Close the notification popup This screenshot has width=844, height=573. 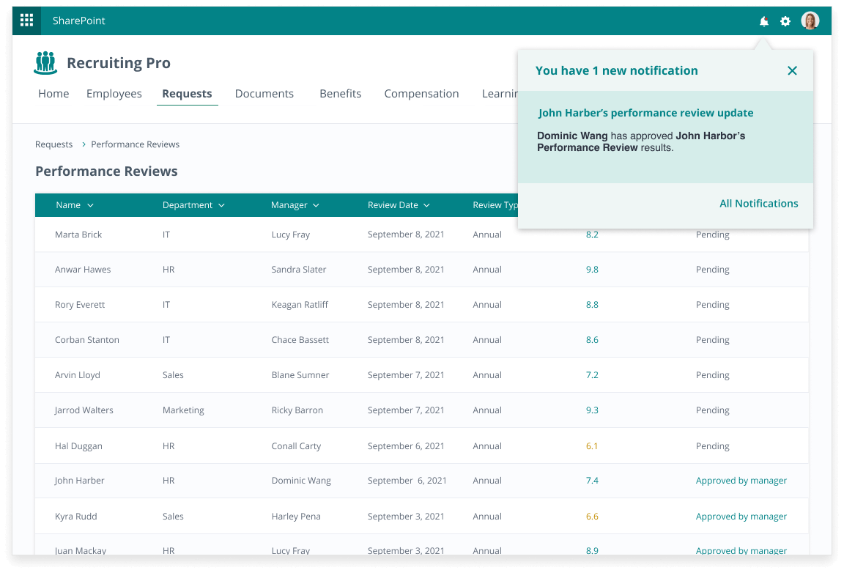click(x=792, y=71)
